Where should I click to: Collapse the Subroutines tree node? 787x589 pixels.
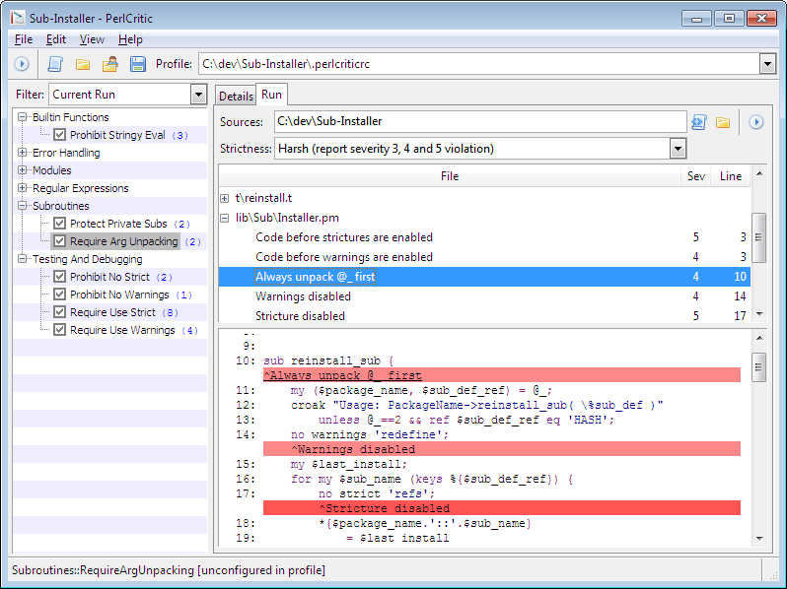pos(22,206)
